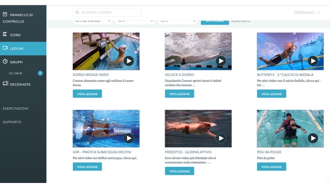The image size is (330, 188).
Task: Play the Butterfly 2° Calcio video
Action: [313, 61]
